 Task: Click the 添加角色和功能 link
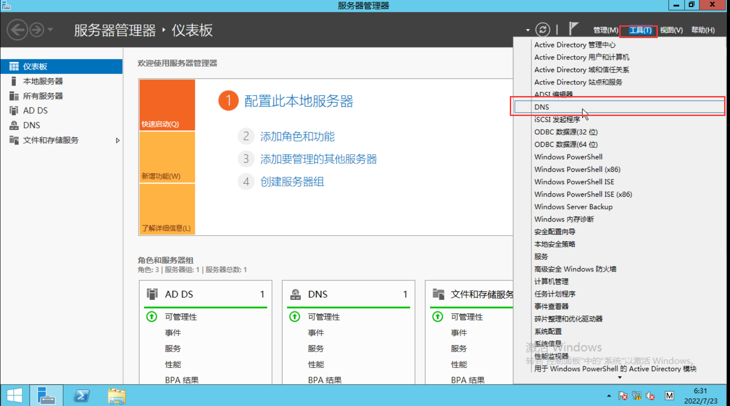pyautogui.click(x=297, y=136)
